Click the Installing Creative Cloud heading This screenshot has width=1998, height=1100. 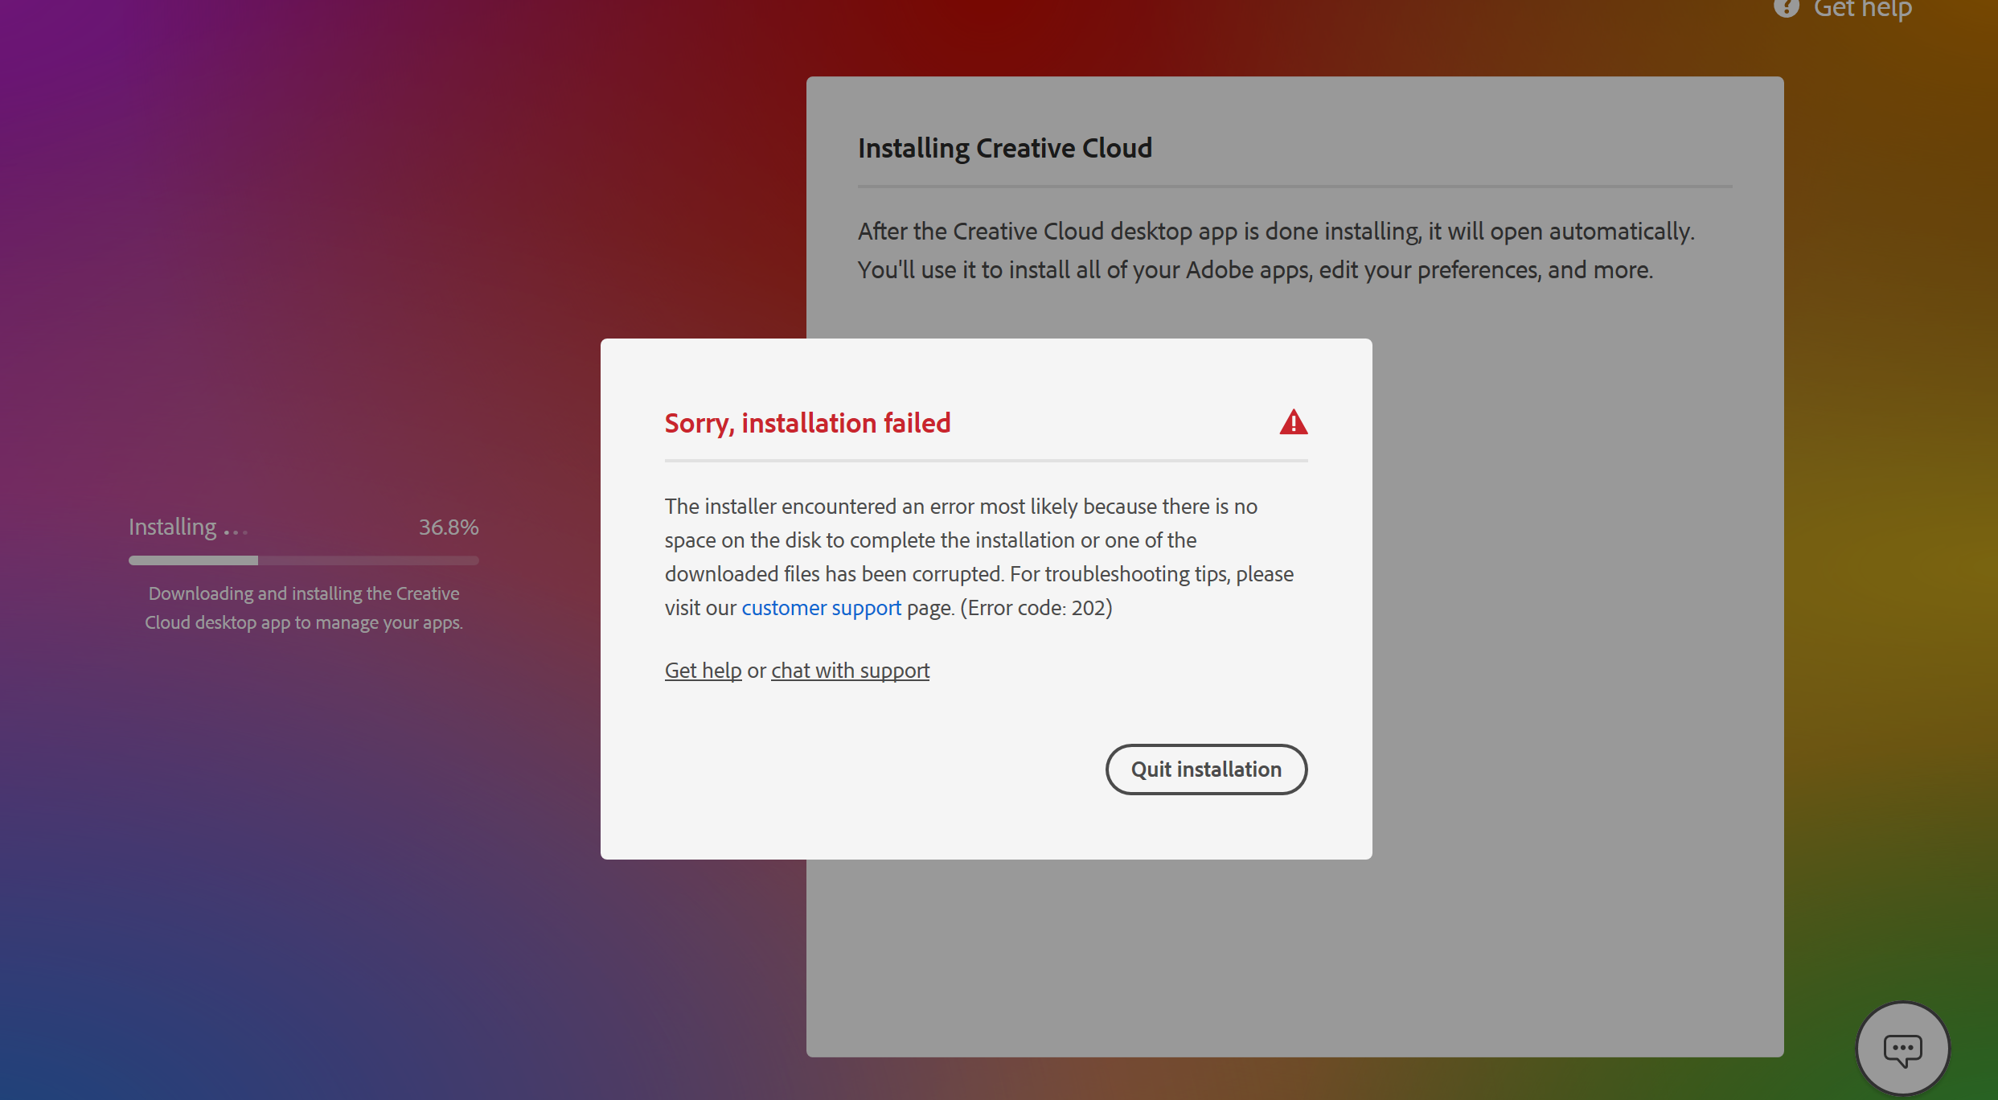point(1004,149)
